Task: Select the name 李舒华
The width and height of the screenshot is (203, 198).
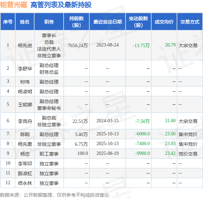Action: pyautogui.click(x=25, y=69)
